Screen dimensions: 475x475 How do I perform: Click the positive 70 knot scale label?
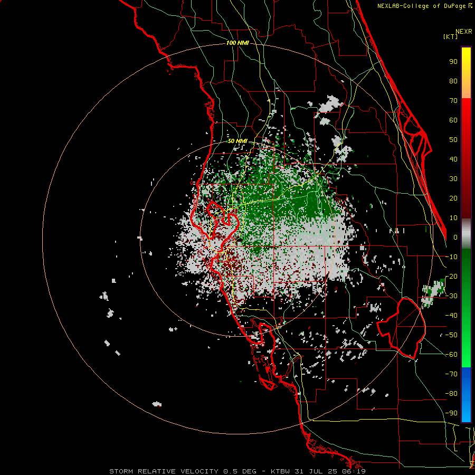click(453, 101)
